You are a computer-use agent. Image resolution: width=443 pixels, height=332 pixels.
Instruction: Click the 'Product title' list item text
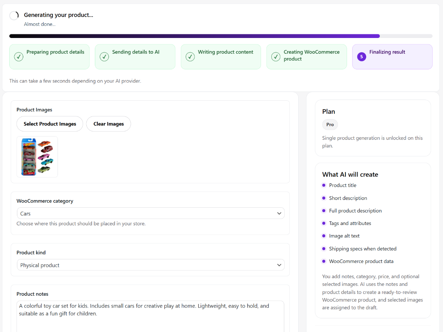(x=343, y=185)
